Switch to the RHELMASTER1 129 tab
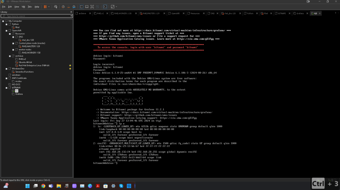 pos(151,13)
